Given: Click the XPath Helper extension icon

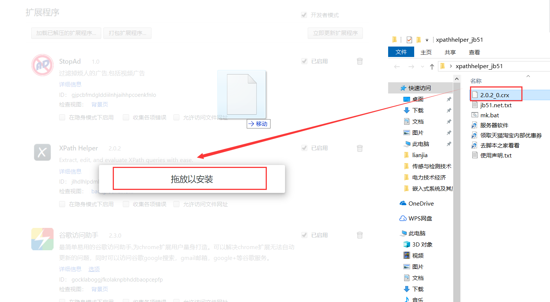Looking at the screenshot, I should coord(42,152).
